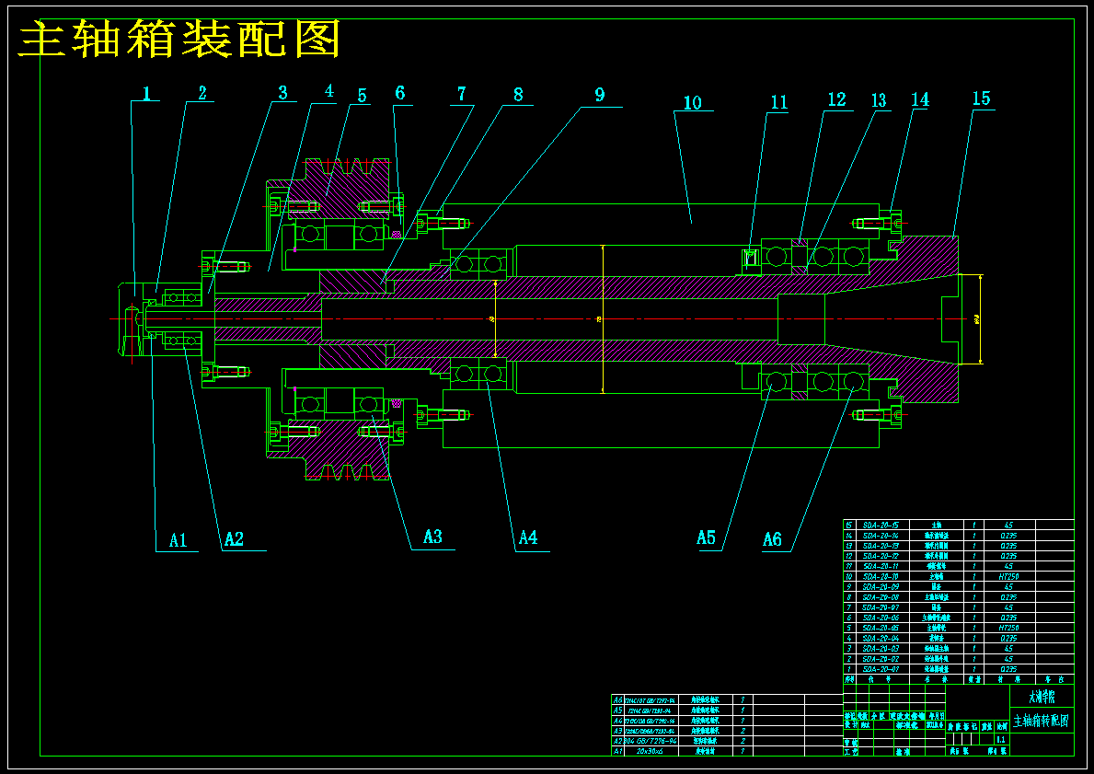Pick callout label 9 in the assembly view
This screenshot has height=774, width=1094.
click(x=600, y=94)
